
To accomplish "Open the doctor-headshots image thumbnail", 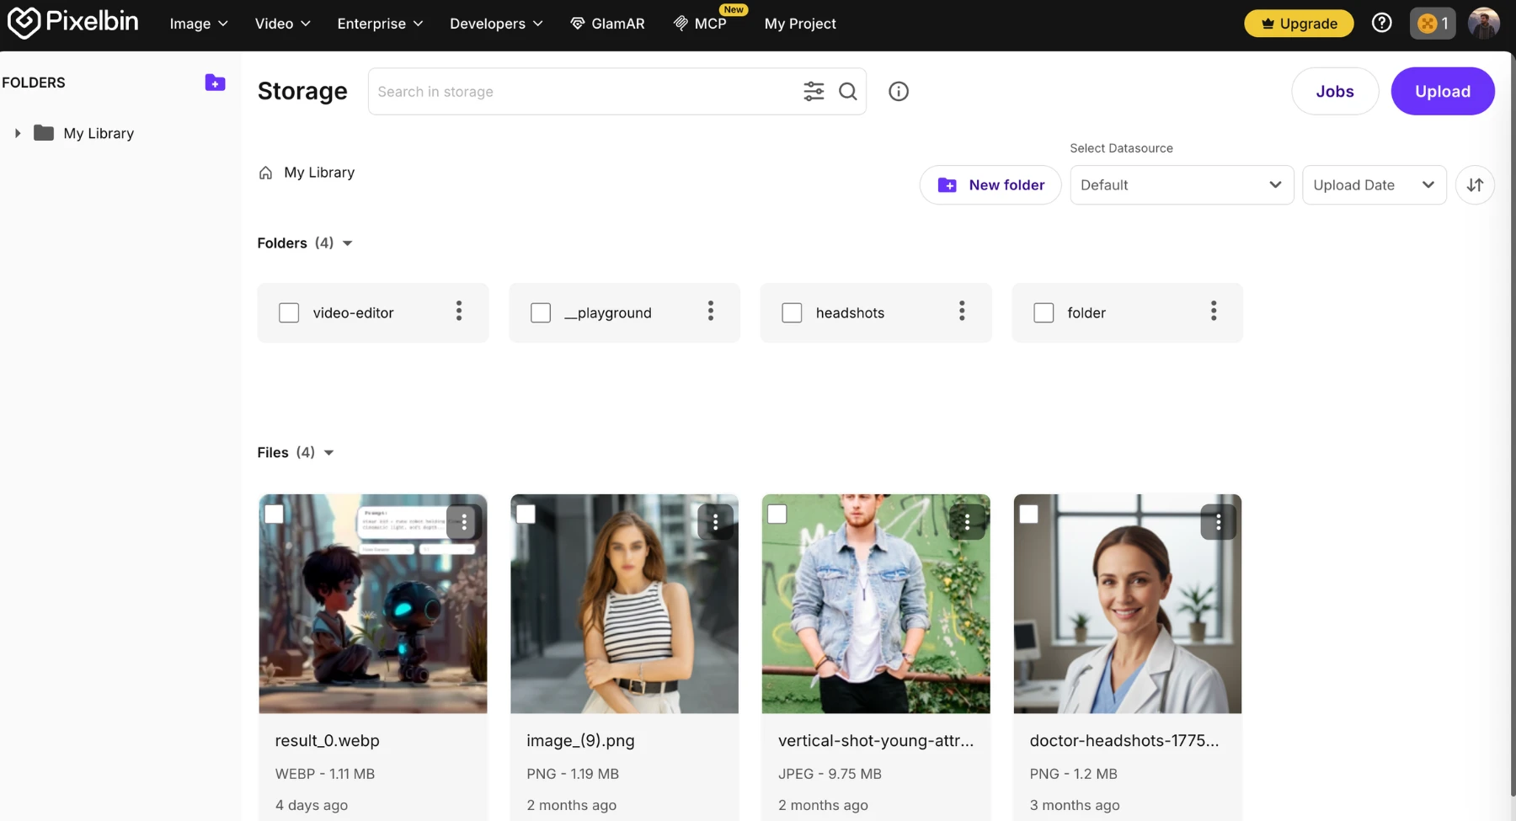I will (1127, 604).
